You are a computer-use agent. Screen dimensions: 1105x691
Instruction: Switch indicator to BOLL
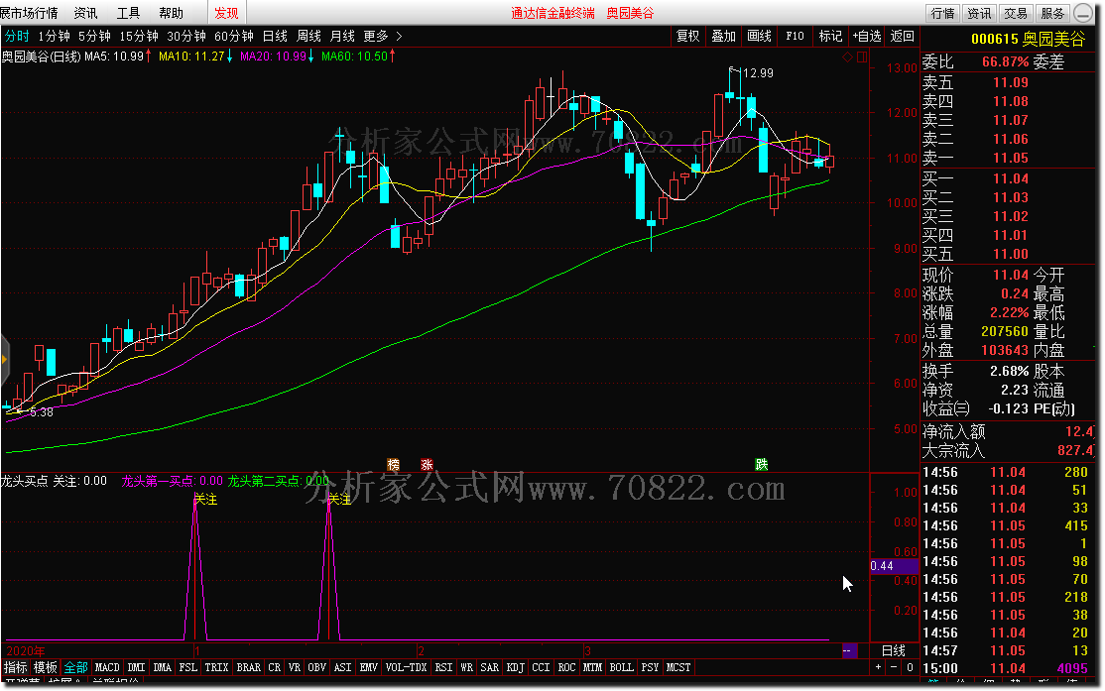point(621,667)
